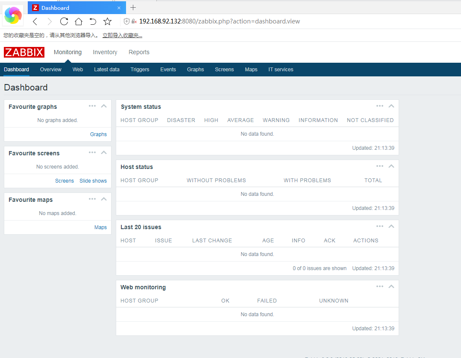Click the shield security icon in address bar
Viewport: 461px width, 358px height.
point(126,21)
